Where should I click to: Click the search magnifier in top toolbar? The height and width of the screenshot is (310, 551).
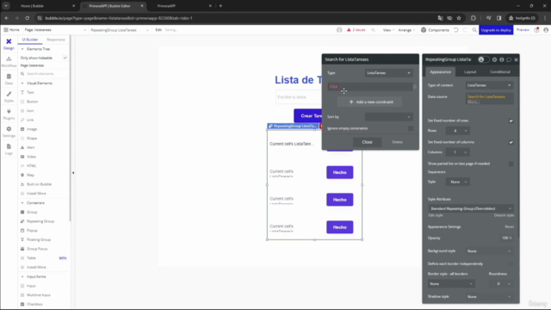pos(474,30)
